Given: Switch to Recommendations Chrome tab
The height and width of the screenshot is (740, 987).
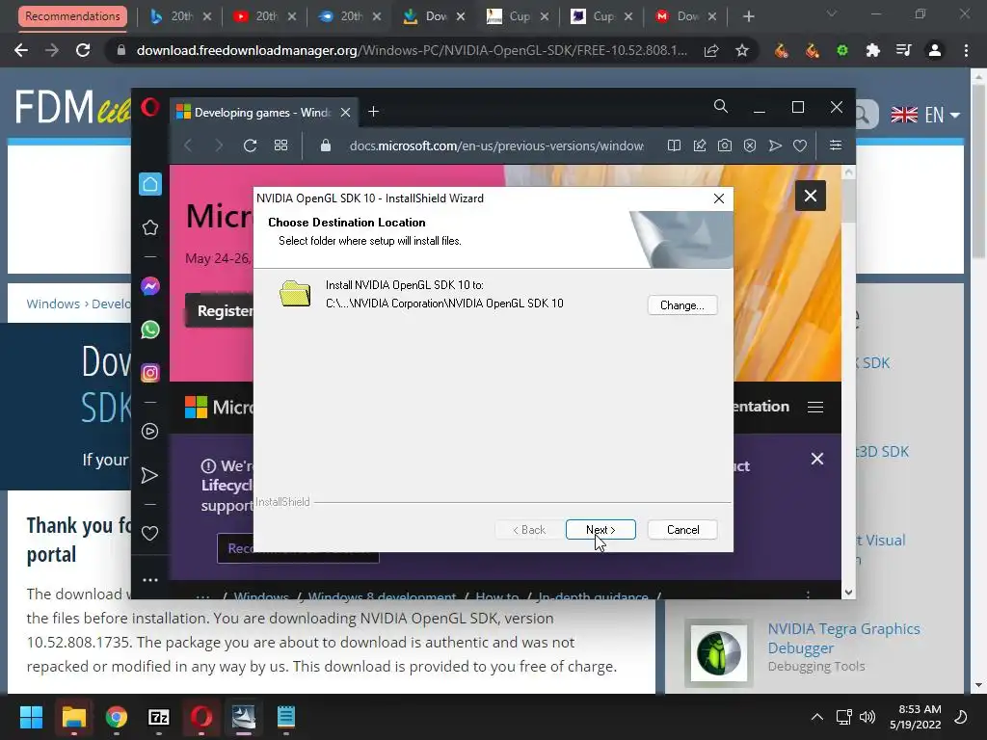Looking at the screenshot, I should (72, 16).
